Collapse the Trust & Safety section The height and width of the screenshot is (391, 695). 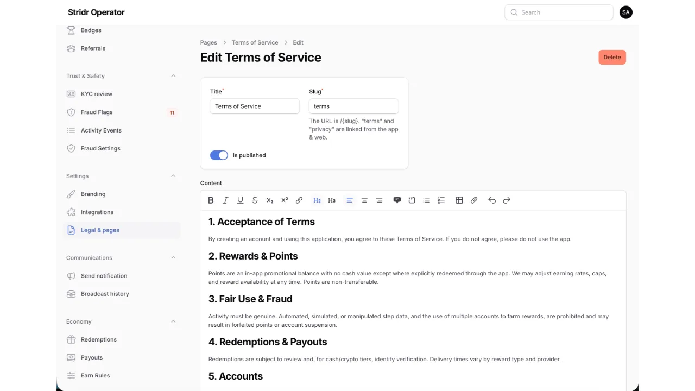(x=173, y=76)
